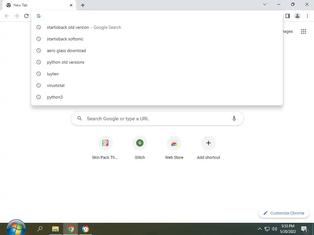314x235 pixels.
Task: Click the taskbar clock showing 5:33 PM
Action: tap(288, 229)
